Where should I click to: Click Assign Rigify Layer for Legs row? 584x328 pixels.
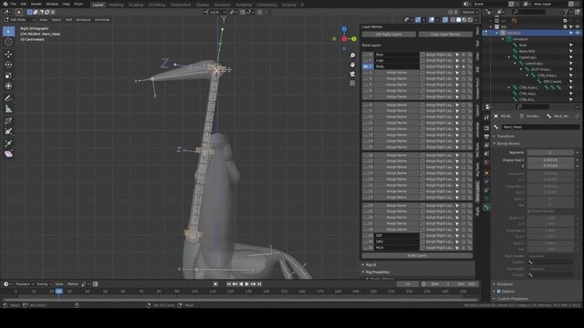click(x=440, y=61)
